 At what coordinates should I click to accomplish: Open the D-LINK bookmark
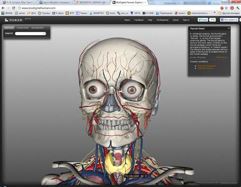point(148,13)
